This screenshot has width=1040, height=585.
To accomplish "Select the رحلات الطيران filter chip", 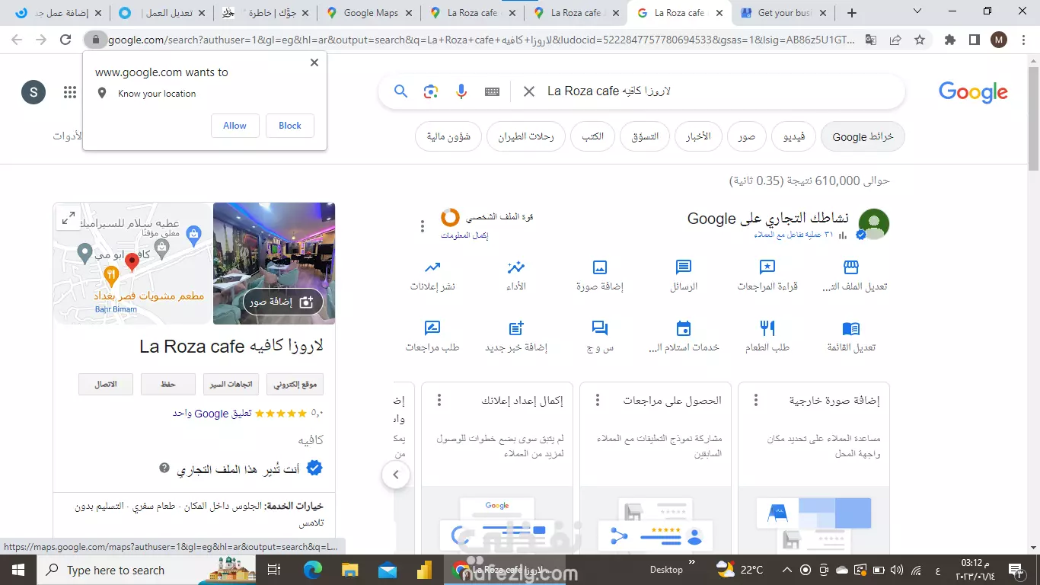I will pos(526,137).
